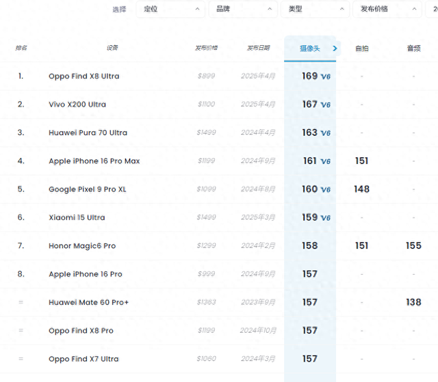This screenshot has height=382, width=438.
Task: Switch to the 音频 column tab
Action: [413, 49]
